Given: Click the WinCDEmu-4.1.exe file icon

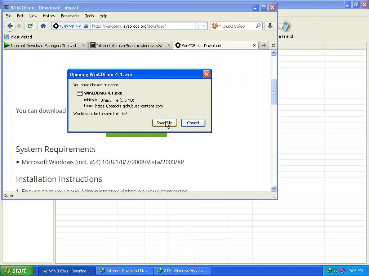Looking at the screenshot, I should [x=80, y=93].
